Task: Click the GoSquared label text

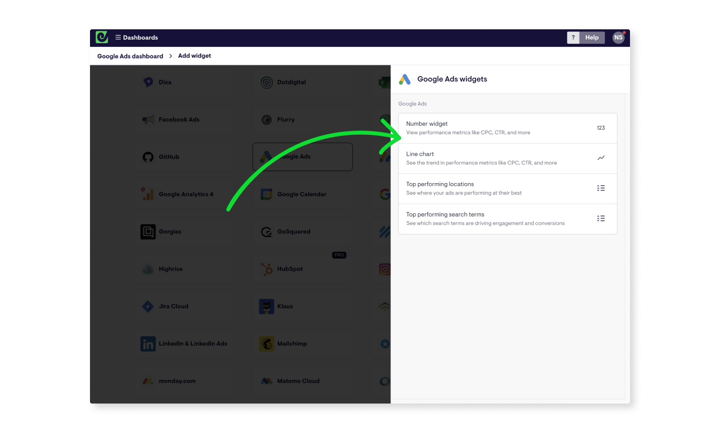Action: 294,232
